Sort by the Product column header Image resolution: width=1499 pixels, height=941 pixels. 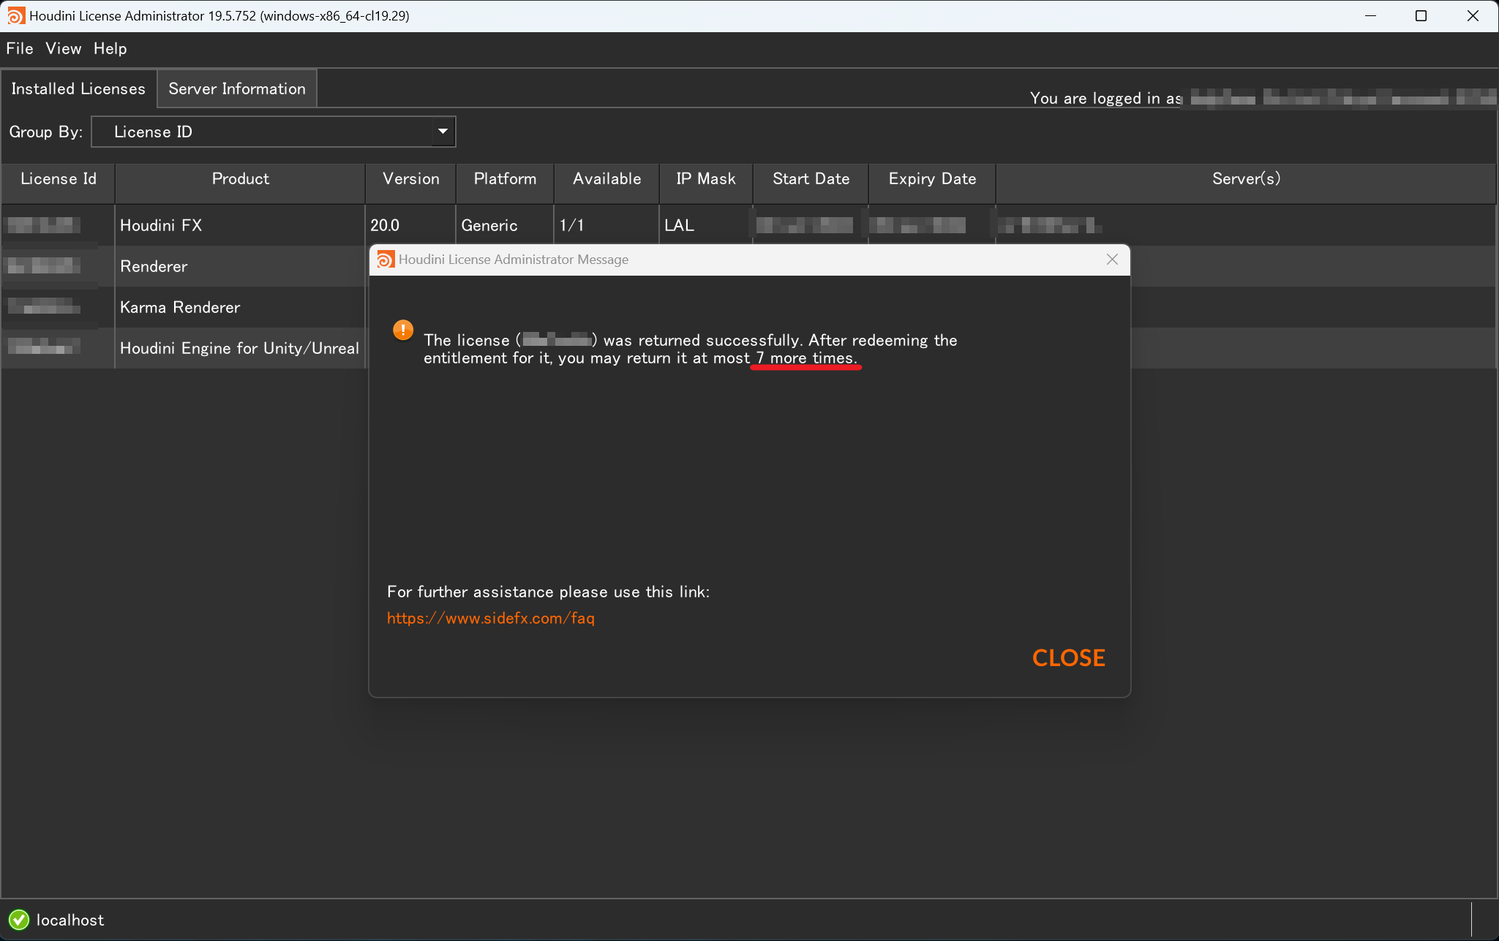click(x=240, y=179)
